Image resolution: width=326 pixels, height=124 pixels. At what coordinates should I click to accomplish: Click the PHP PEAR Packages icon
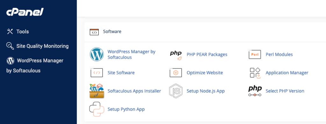tap(176, 55)
